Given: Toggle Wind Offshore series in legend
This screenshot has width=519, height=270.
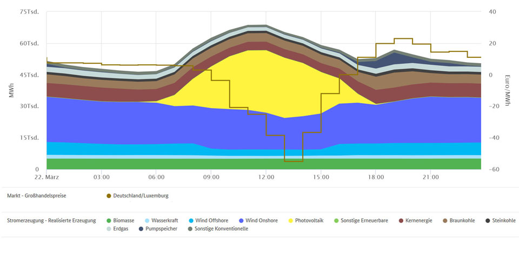Looking at the screenshot, I should click(209, 220).
